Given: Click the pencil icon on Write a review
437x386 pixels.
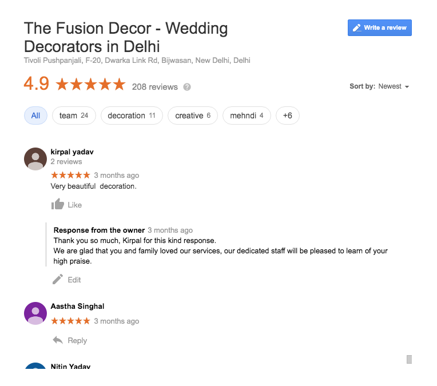Looking at the screenshot, I should [x=357, y=28].
